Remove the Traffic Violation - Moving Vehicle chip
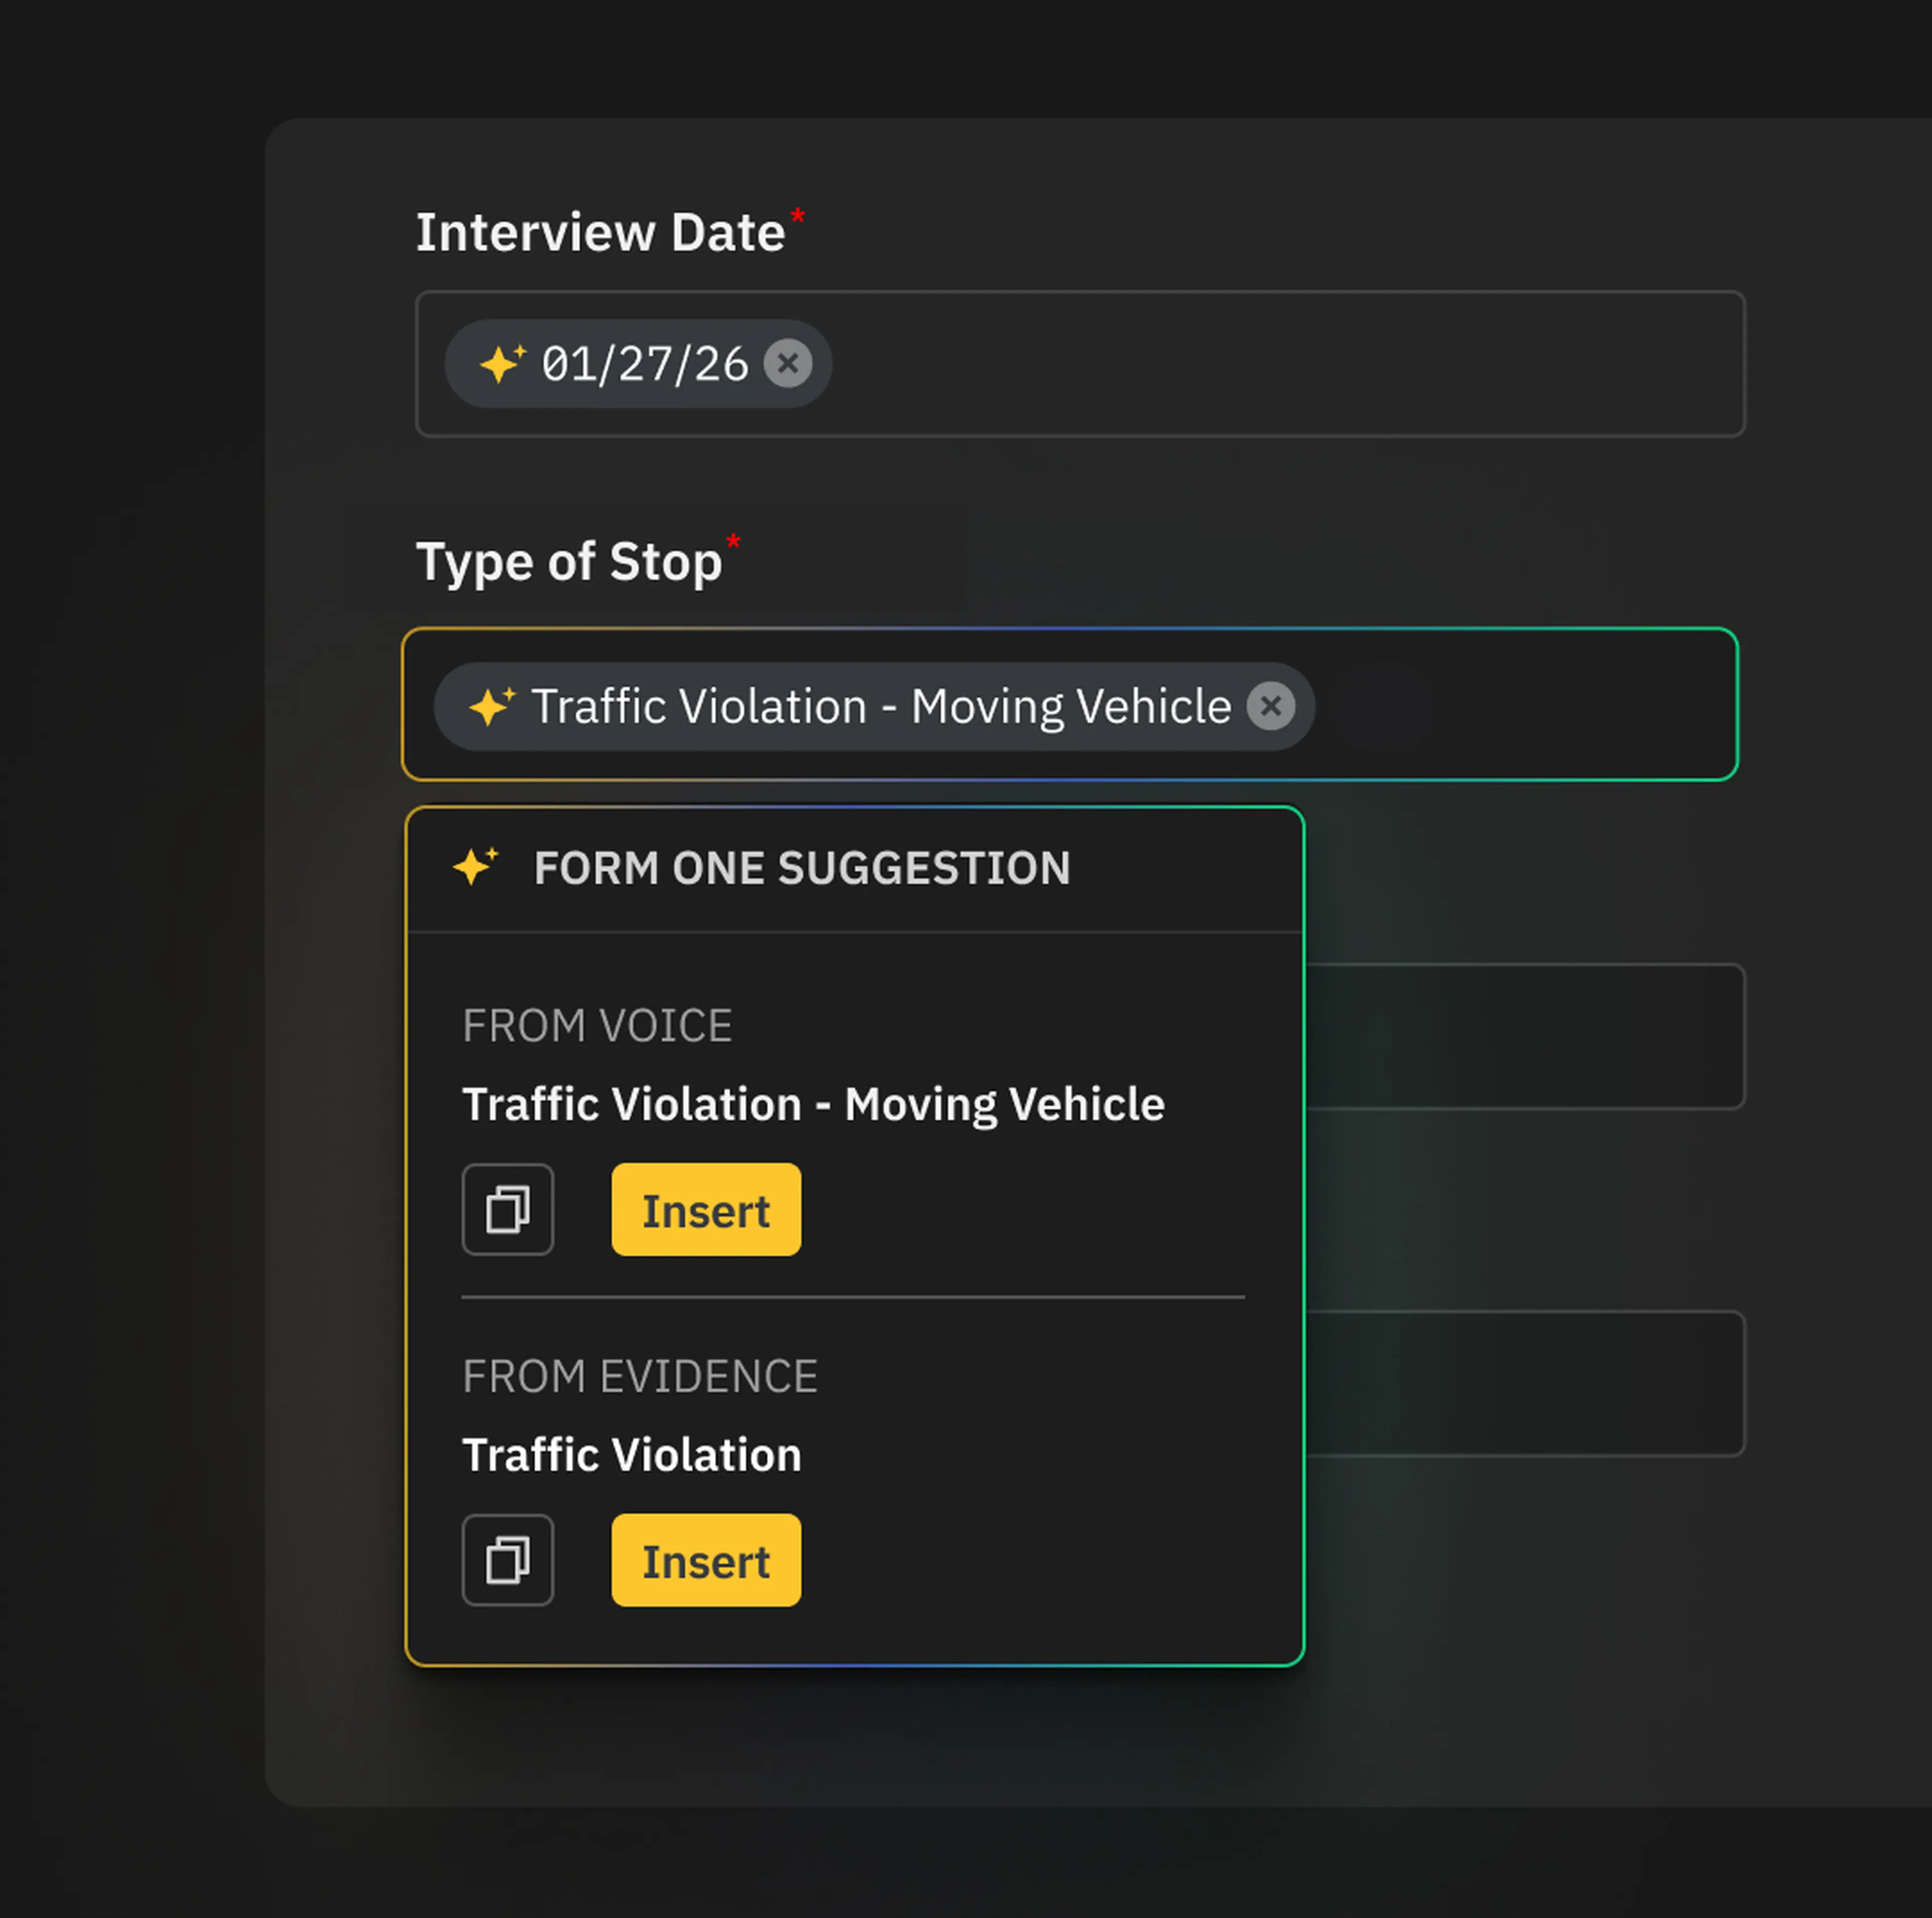1932x1918 pixels. [x=1270, y=706]
